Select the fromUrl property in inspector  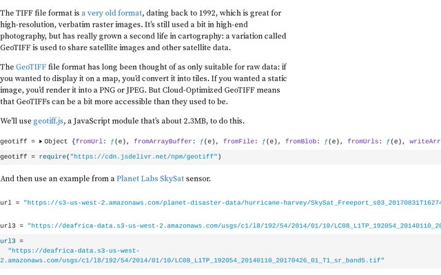click(x=89, y=142)
